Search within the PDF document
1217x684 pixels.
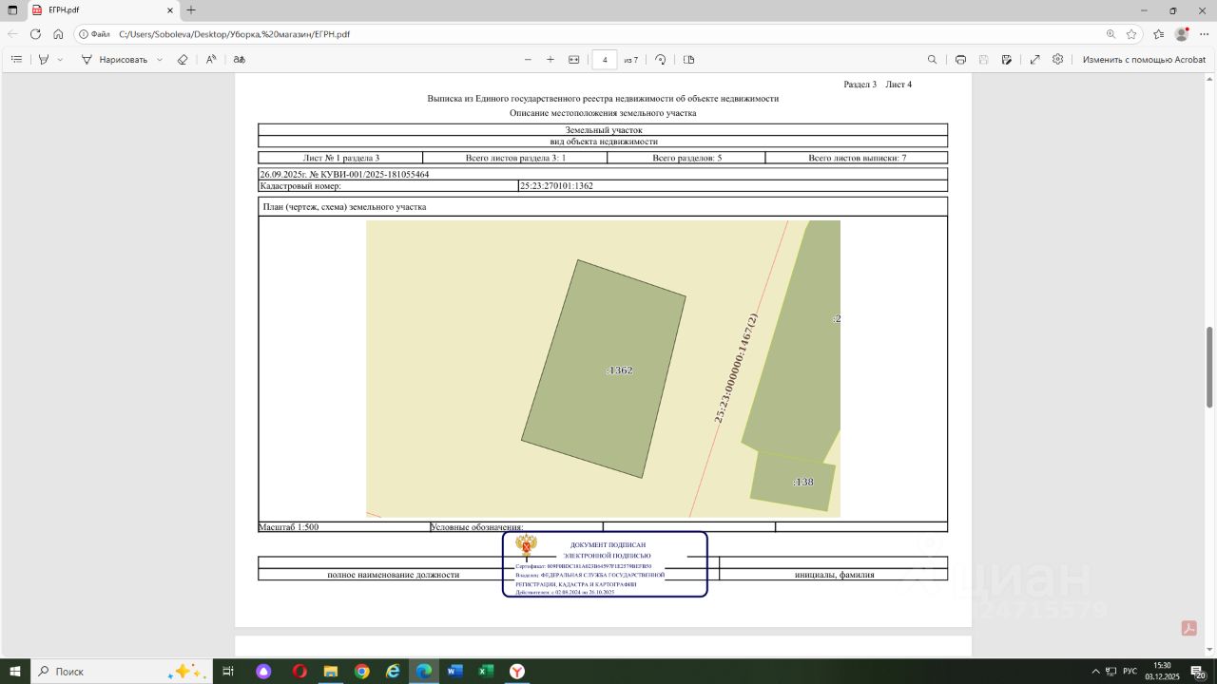pyautogui.click(x=932, y=59)
